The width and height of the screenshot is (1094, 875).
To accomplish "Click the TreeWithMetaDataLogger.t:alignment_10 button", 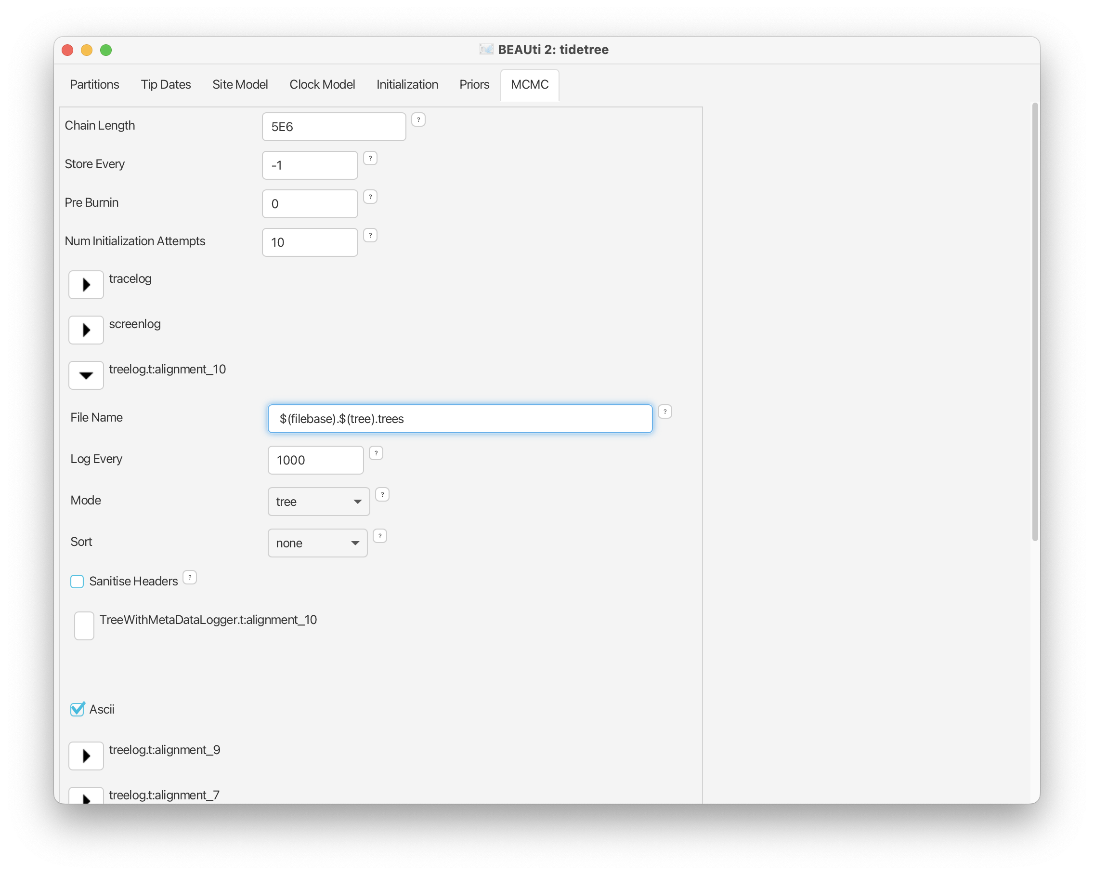I will (x=84, y=625).
